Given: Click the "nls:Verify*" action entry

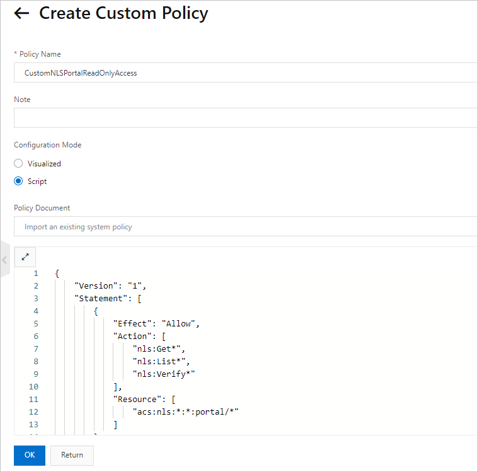Looking at the screenshot, I should click(164, 374).
